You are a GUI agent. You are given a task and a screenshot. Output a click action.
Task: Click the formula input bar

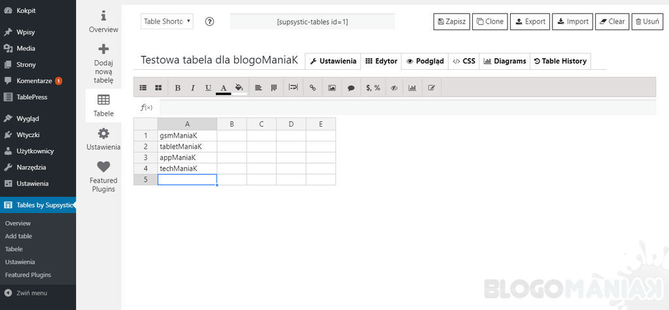[407, 107]
